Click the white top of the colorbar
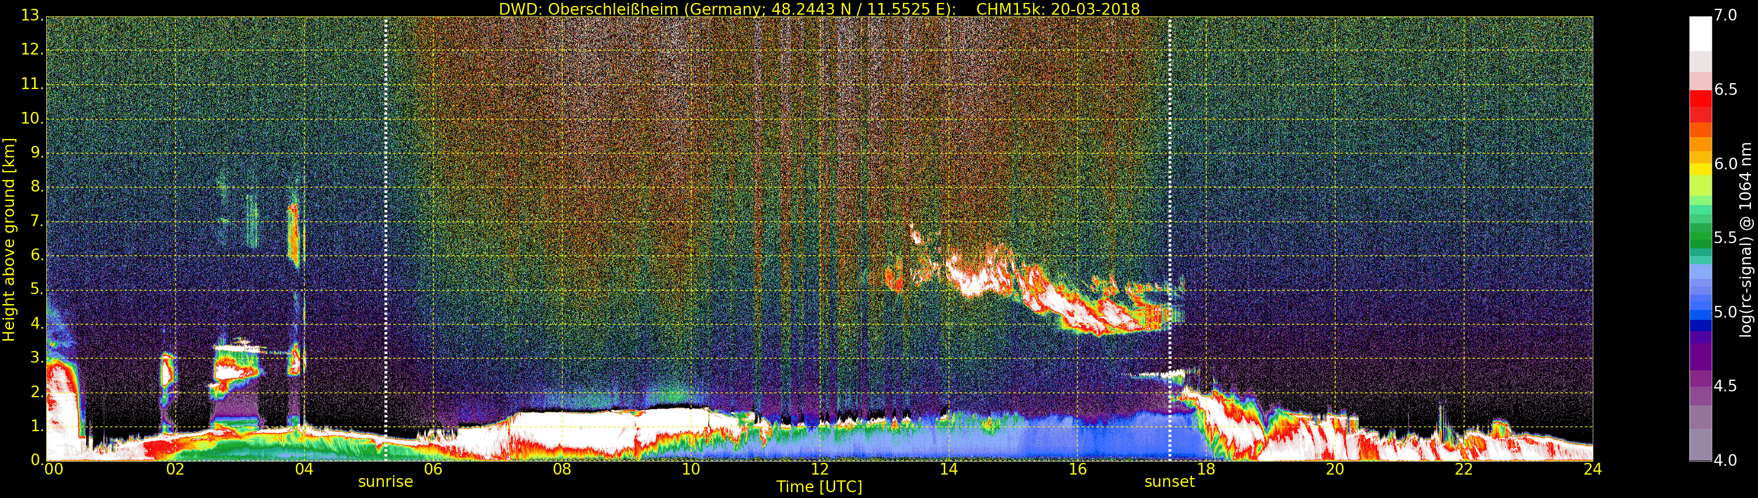1758x498 pixels. [1700, 33]
